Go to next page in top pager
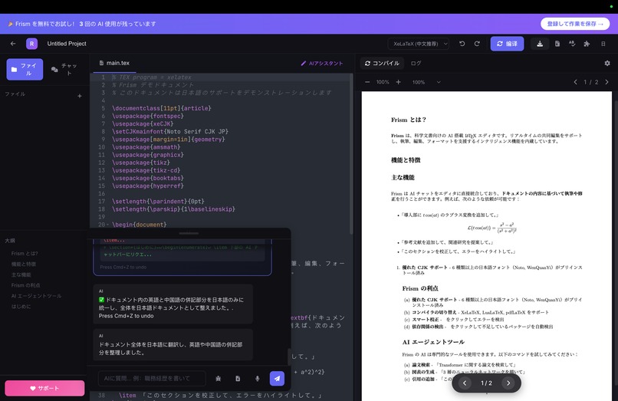Image resolution: width=618 pixels, height=401 pixels. click(606, 82)
